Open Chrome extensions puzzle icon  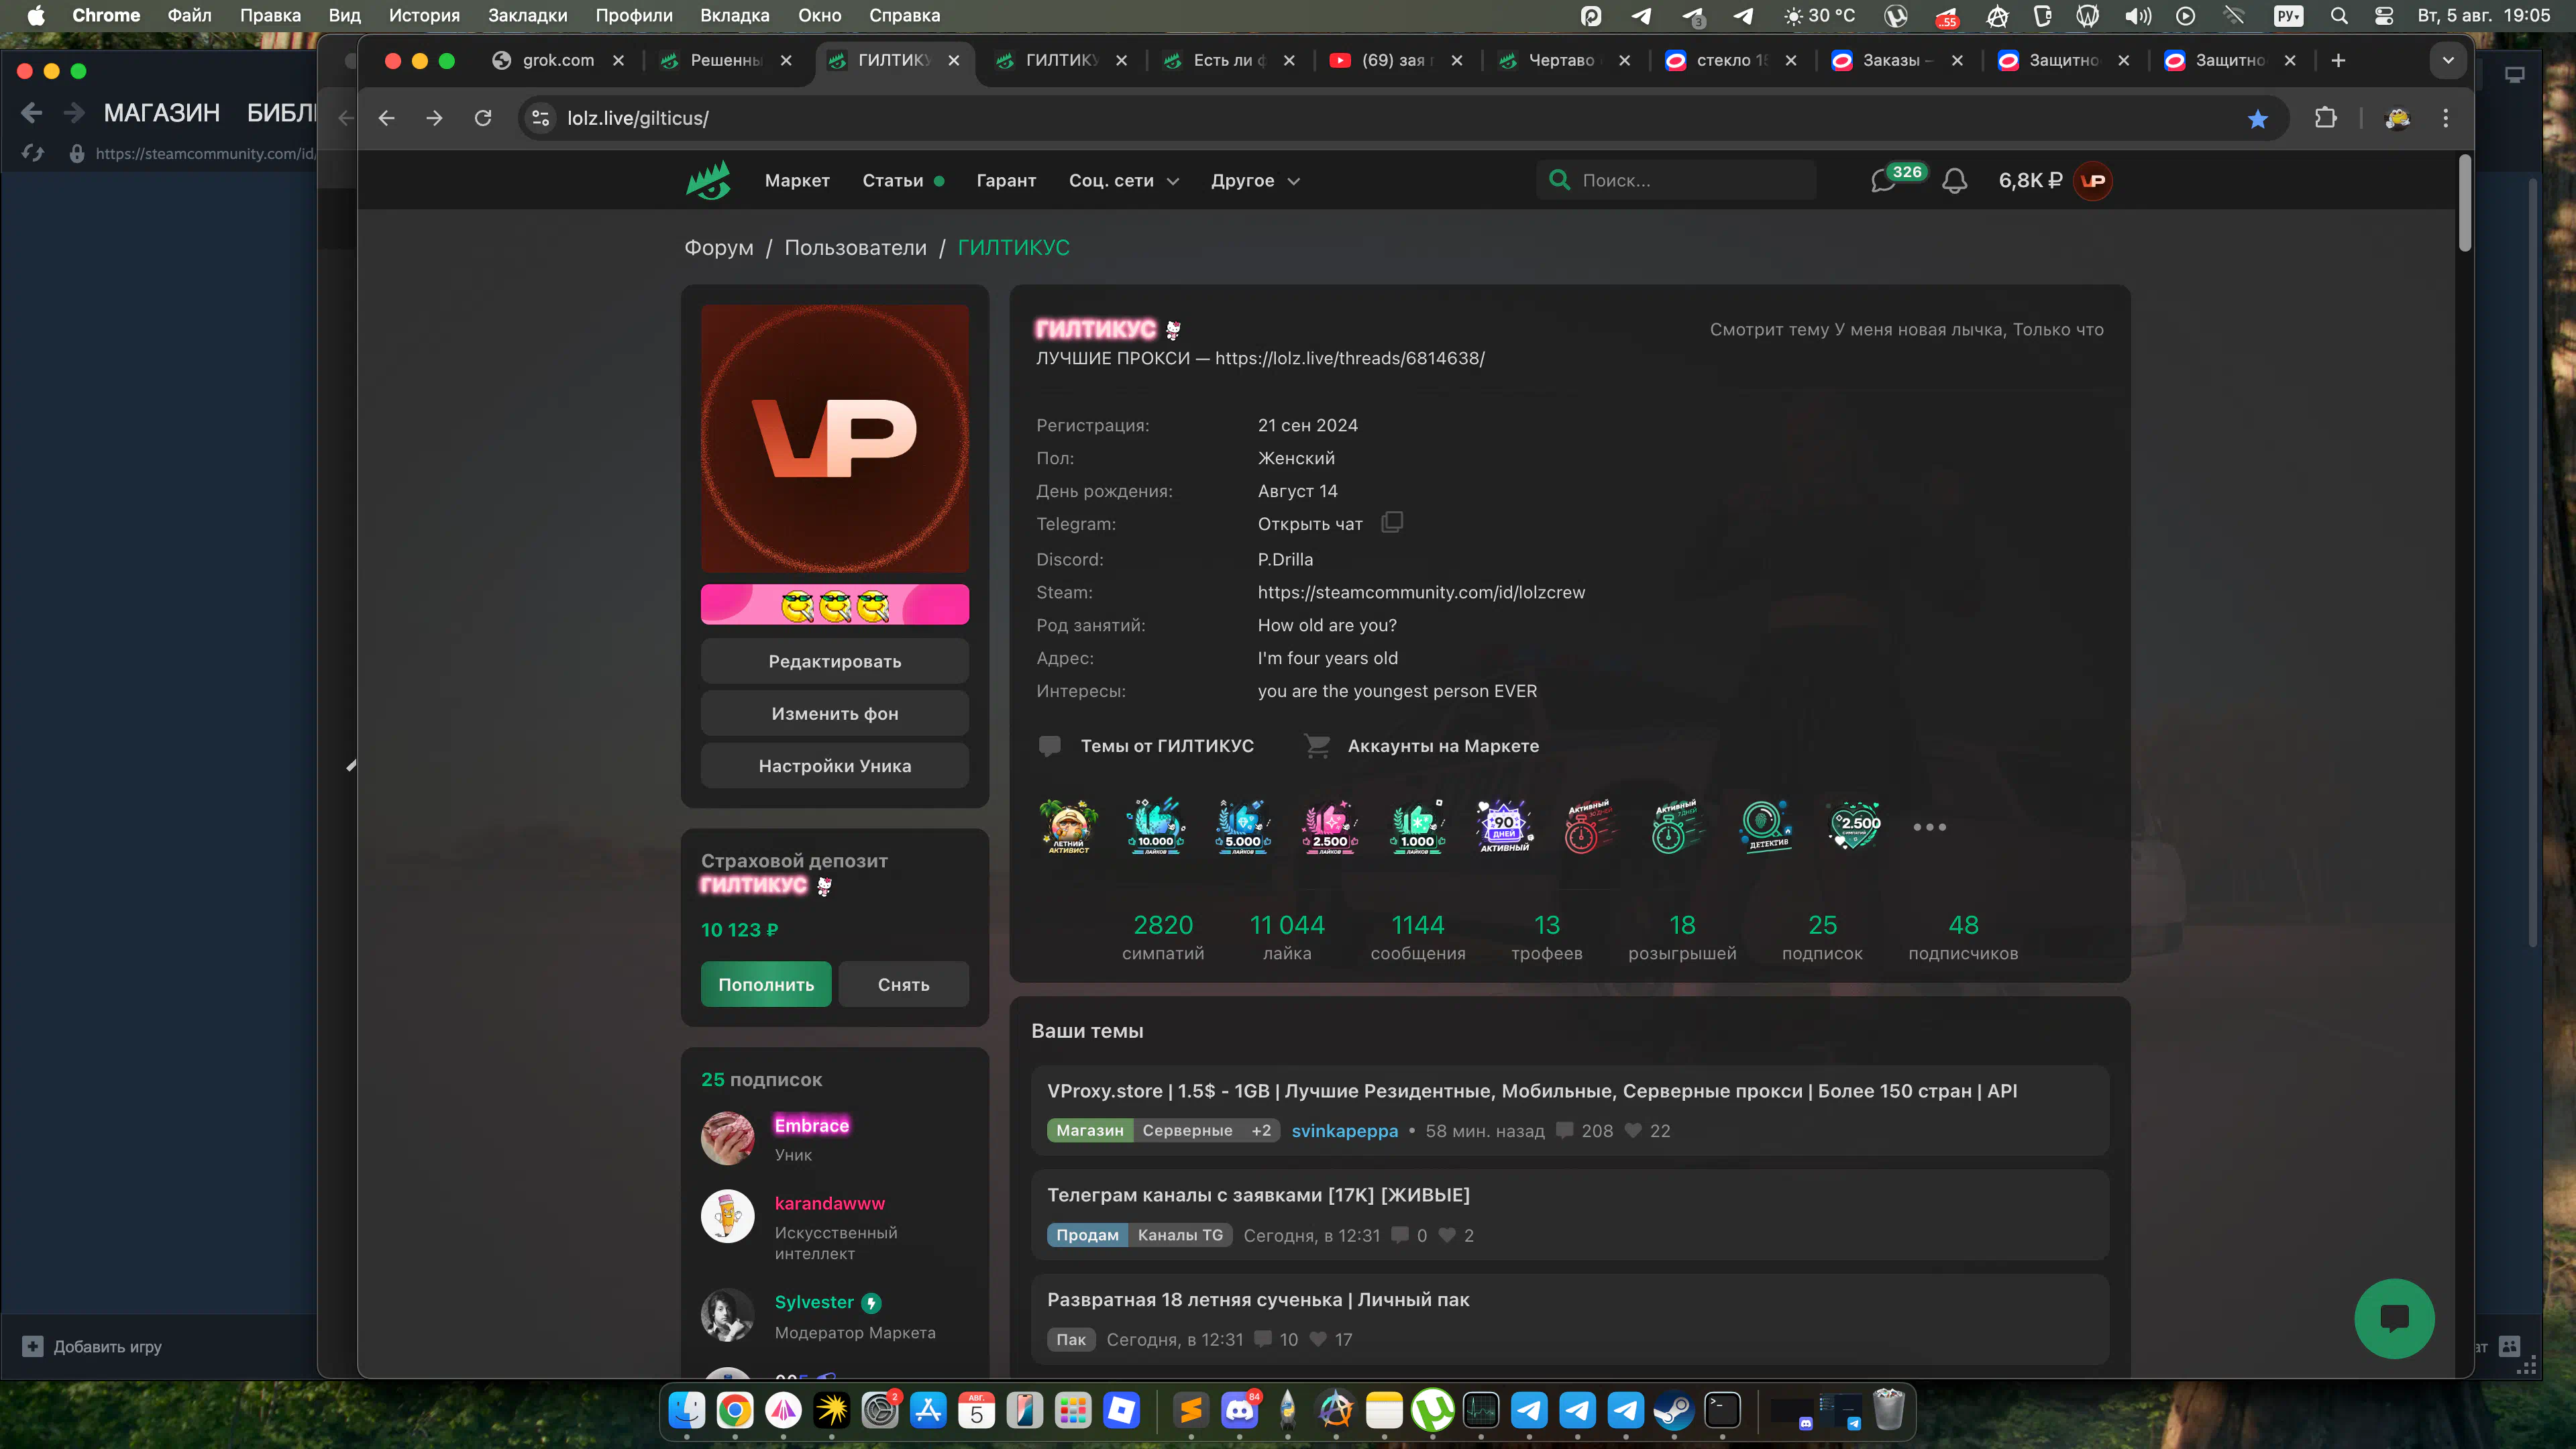[2326, 118]
